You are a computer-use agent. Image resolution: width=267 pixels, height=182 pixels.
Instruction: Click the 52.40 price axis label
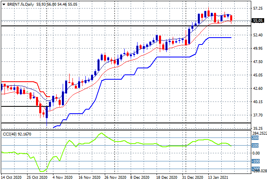click(x=258, y=35)
